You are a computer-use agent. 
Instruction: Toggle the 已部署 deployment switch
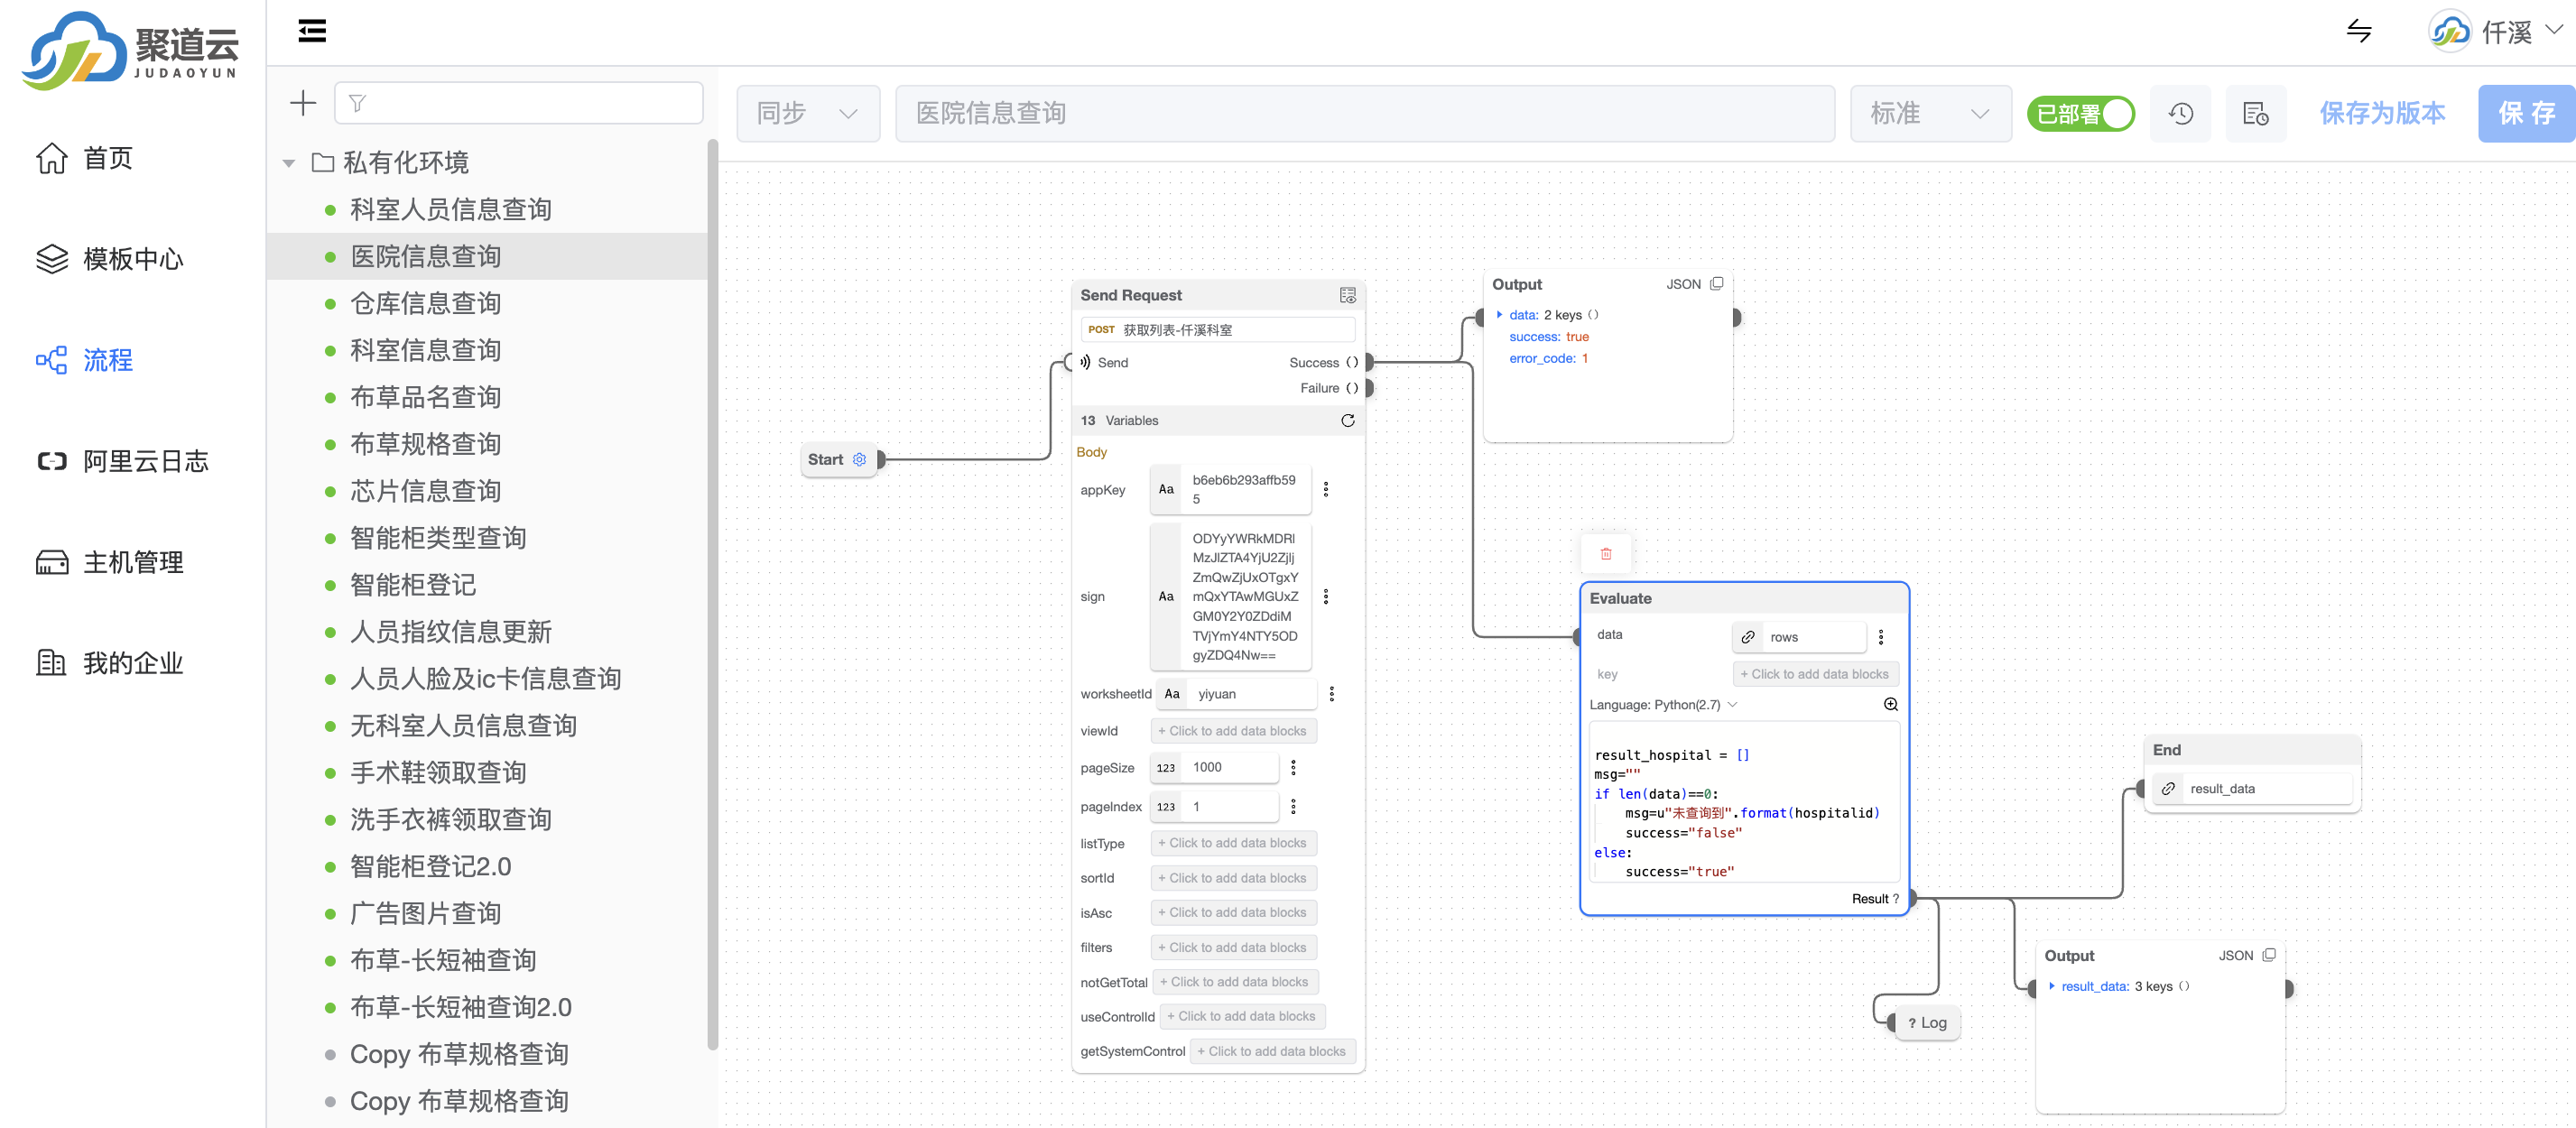click(2080, 114)
